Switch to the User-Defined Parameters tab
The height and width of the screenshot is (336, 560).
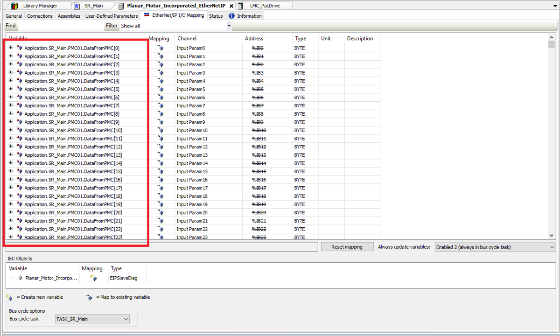pos(111,16)
